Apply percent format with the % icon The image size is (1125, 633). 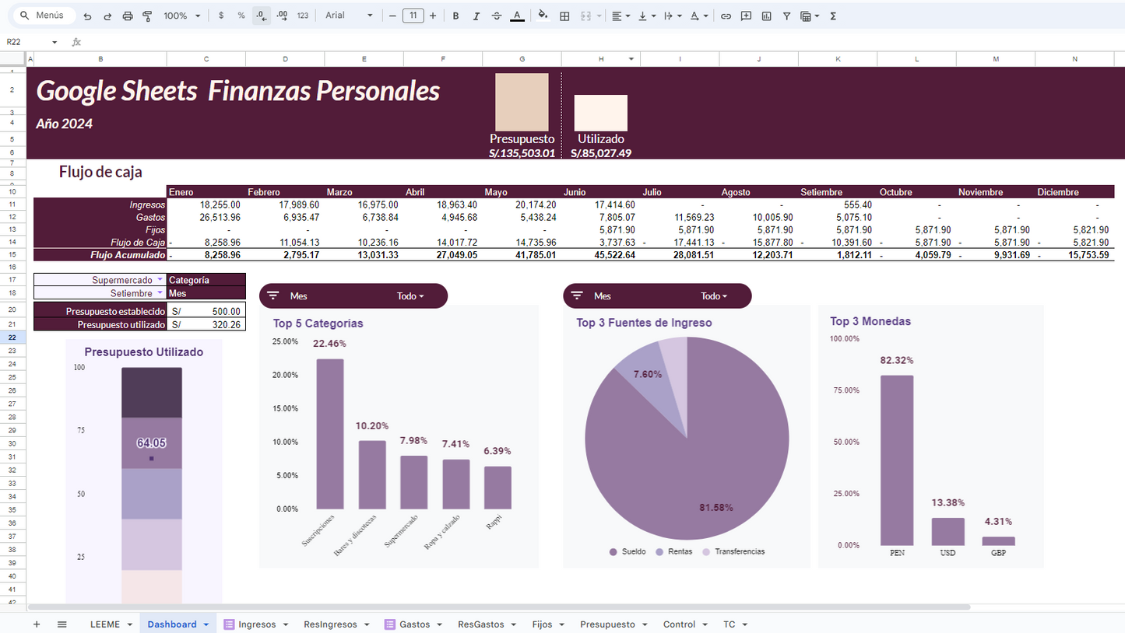click(x=241, y=16)
